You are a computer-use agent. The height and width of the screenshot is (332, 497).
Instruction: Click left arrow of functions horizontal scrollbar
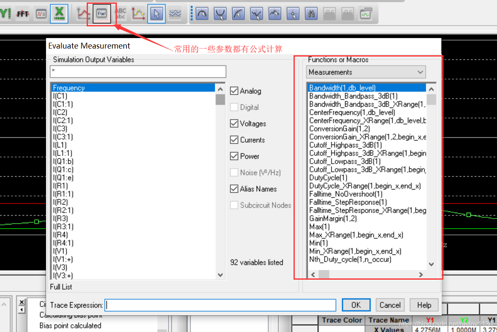tap(313, 274)
